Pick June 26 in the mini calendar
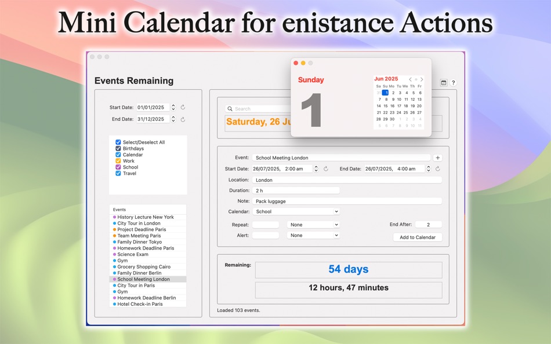The height and width of the screenshot is (344, 551). click(x=412, y=113)
